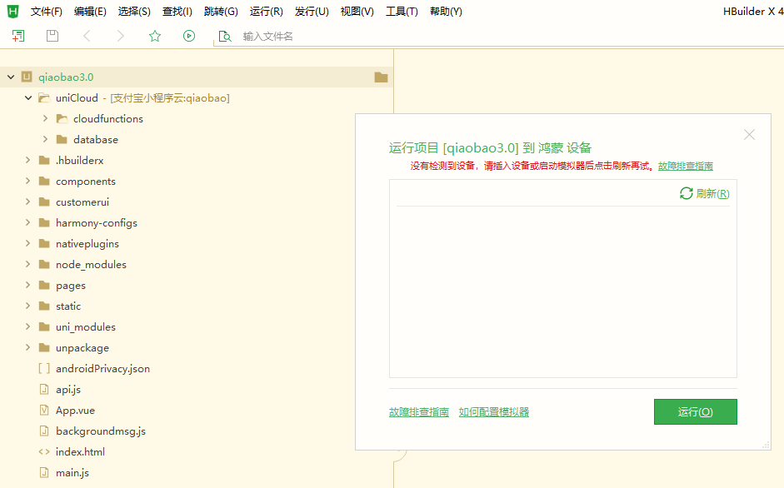This screenshot has width=784, height=488.
Task: Click the harmony-configs folder icon
Action: point(44,223)
